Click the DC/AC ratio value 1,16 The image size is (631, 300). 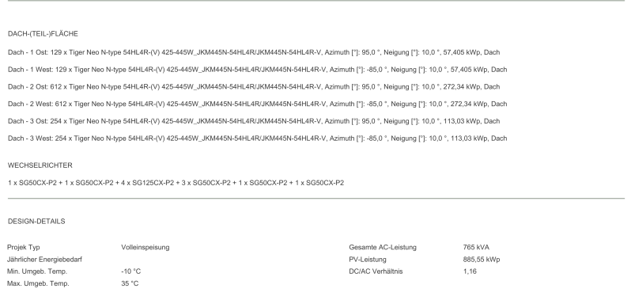[x=470, y=272]
